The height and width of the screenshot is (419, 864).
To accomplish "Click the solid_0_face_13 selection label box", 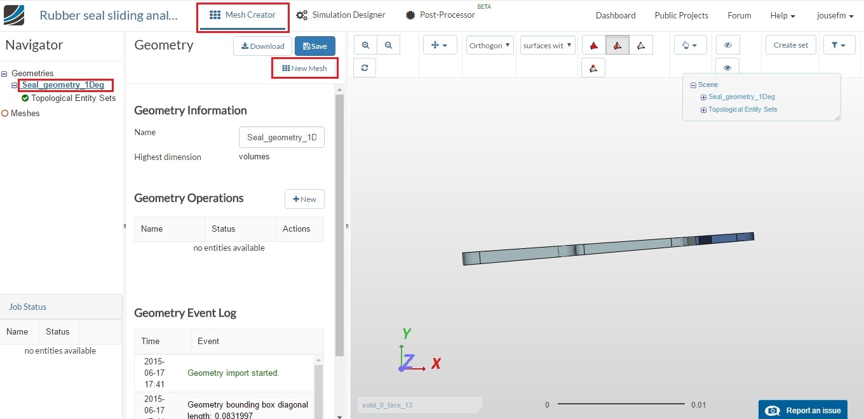I will (419, 404).
